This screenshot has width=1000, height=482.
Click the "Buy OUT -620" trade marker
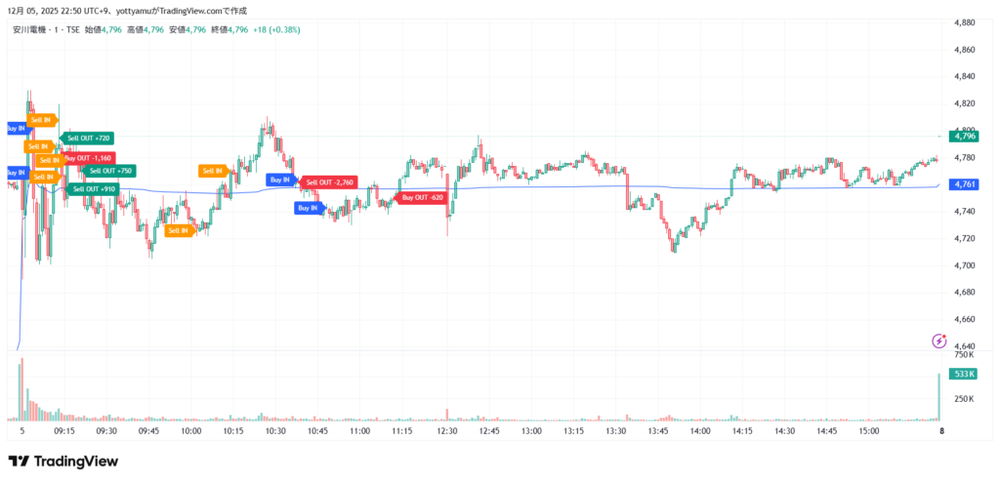pyautogui.click(x=423, y=198)
